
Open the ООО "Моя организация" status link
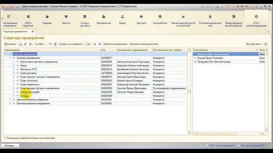[x=220, y=146]
